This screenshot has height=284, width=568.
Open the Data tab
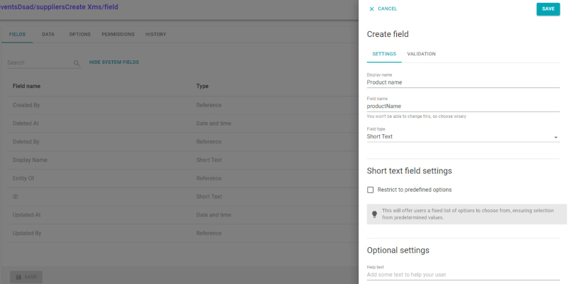[x=48, y=34]
